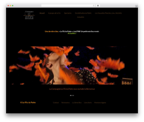Screen dimensions: 144x122
Task: Open the Mentions légales footer link
Action: click(x=100, y=103)
